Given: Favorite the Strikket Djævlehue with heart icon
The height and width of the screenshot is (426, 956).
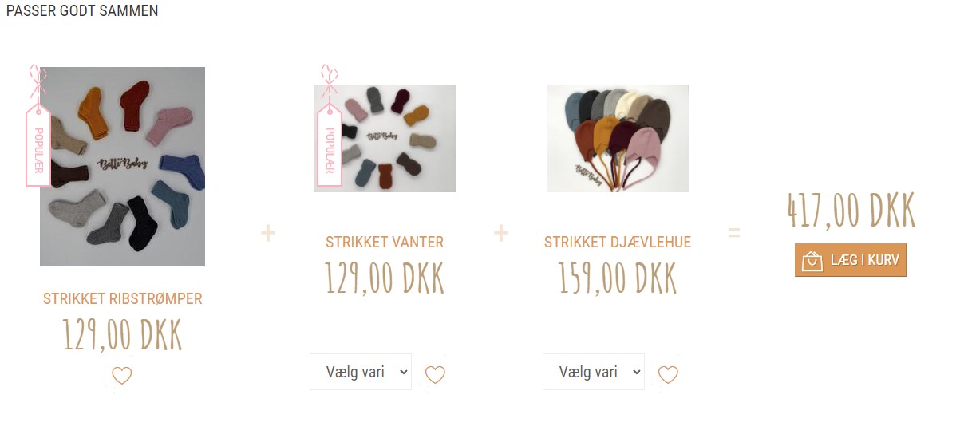Looking at the screenshot, I should (x=668, y=374).
